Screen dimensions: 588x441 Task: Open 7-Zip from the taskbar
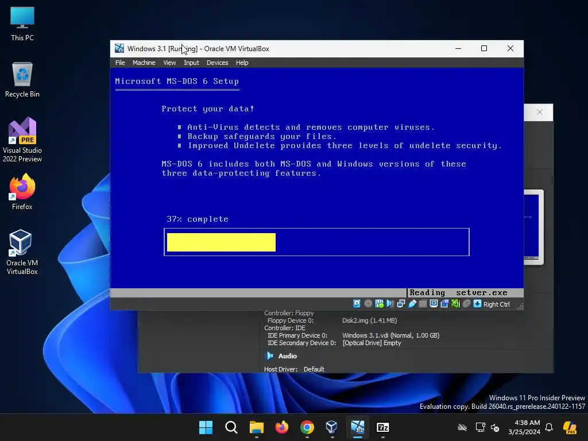[x=383, y=427]
